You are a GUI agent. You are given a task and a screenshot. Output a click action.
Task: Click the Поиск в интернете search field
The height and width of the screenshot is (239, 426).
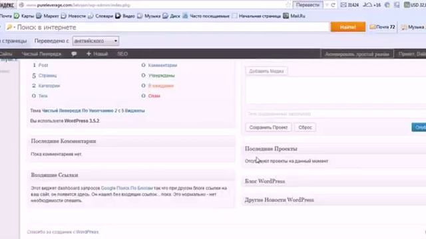click(x=167, y=27)
